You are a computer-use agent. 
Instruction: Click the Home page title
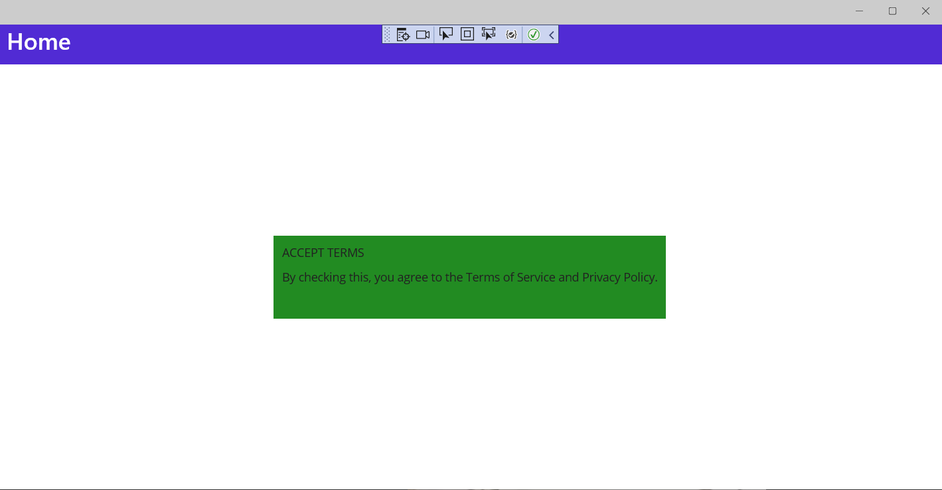(39, 42)
